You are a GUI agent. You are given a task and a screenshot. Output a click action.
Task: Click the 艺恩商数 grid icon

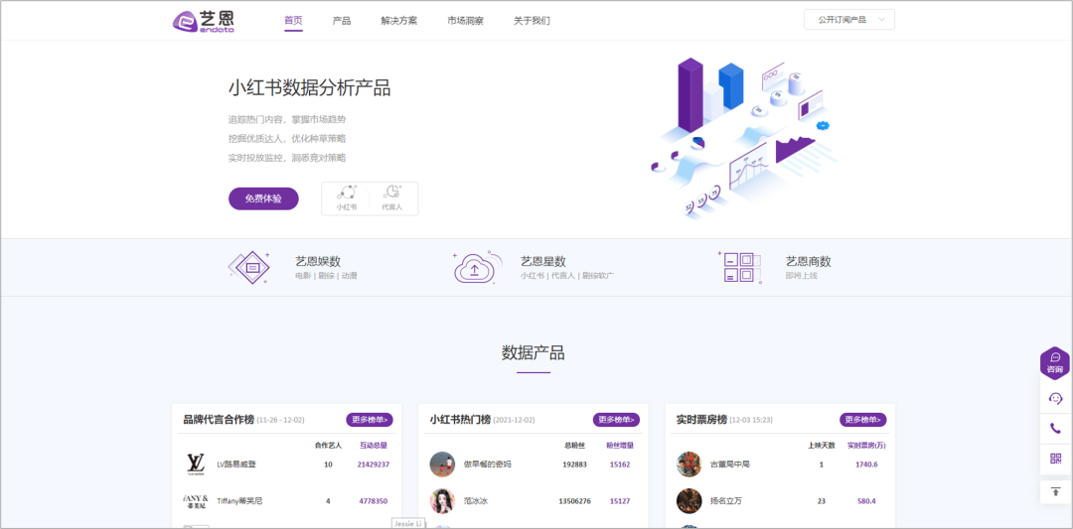click(739, 267)
